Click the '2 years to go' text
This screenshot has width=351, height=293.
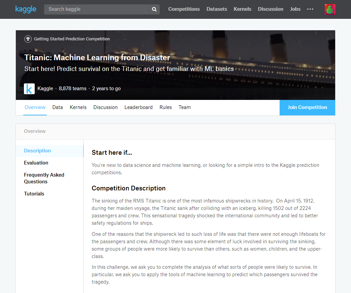click(x=106, y=88)
